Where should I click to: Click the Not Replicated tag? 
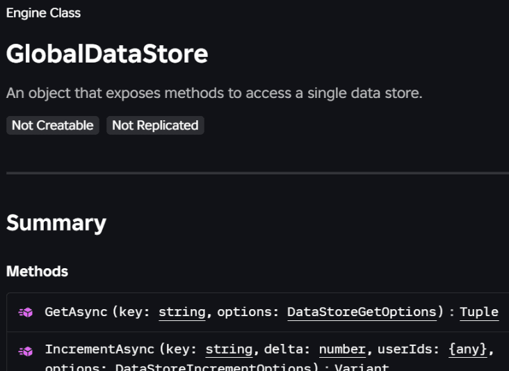point(155,125)
